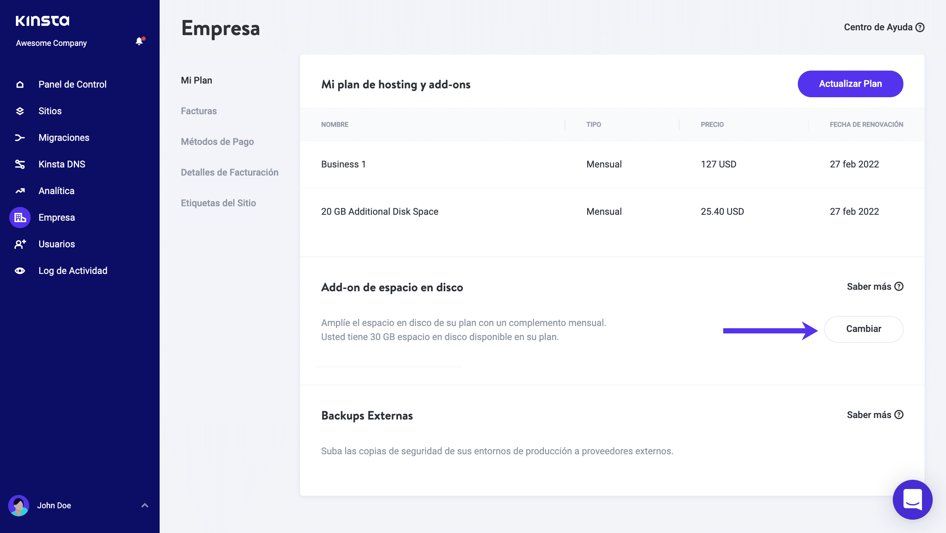The width and height of the screenshot is (946, 533).
Task: Open the Analítica trend icon
Action: point(20,191)
